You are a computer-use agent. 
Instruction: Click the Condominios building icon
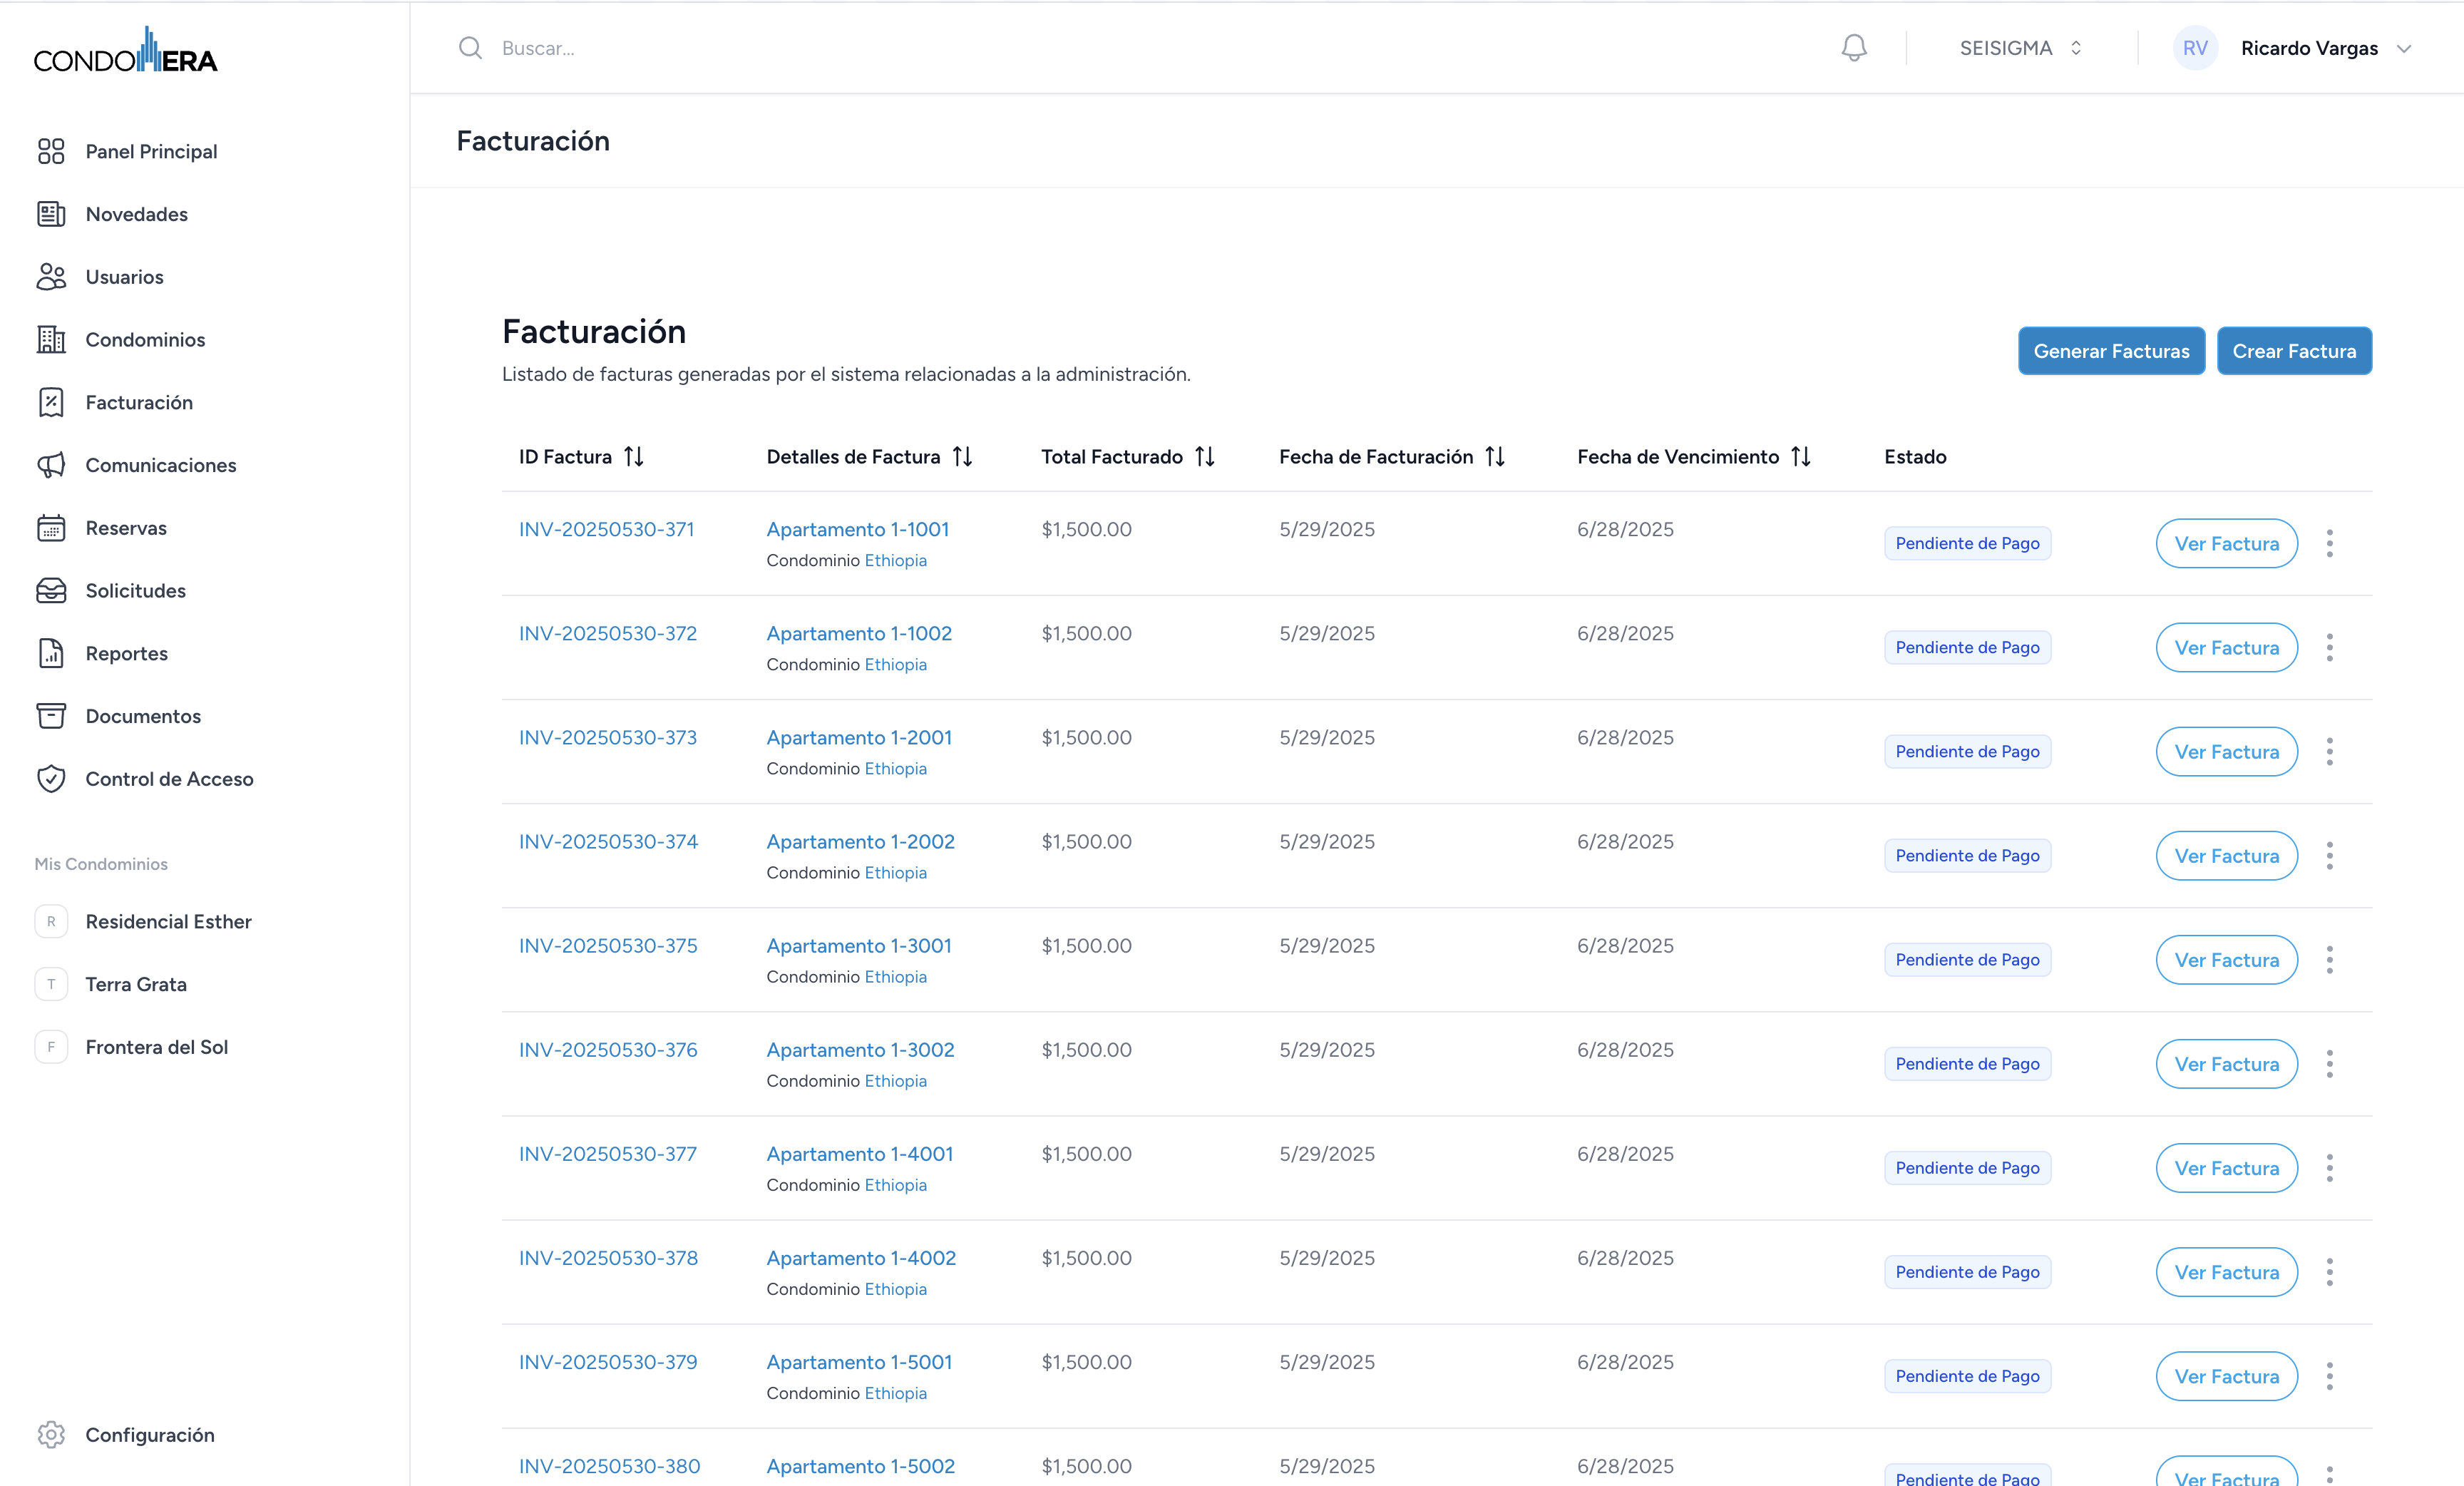(51, 340)
